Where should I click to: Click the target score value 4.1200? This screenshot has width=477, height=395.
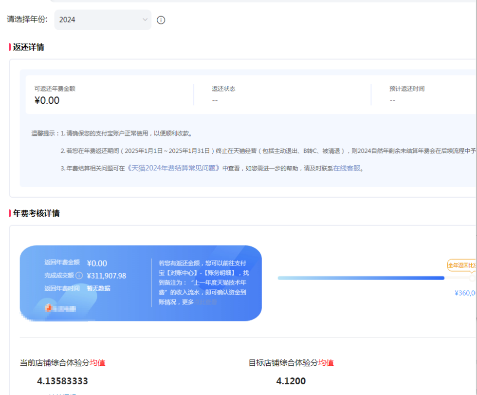tap(291, 381)
